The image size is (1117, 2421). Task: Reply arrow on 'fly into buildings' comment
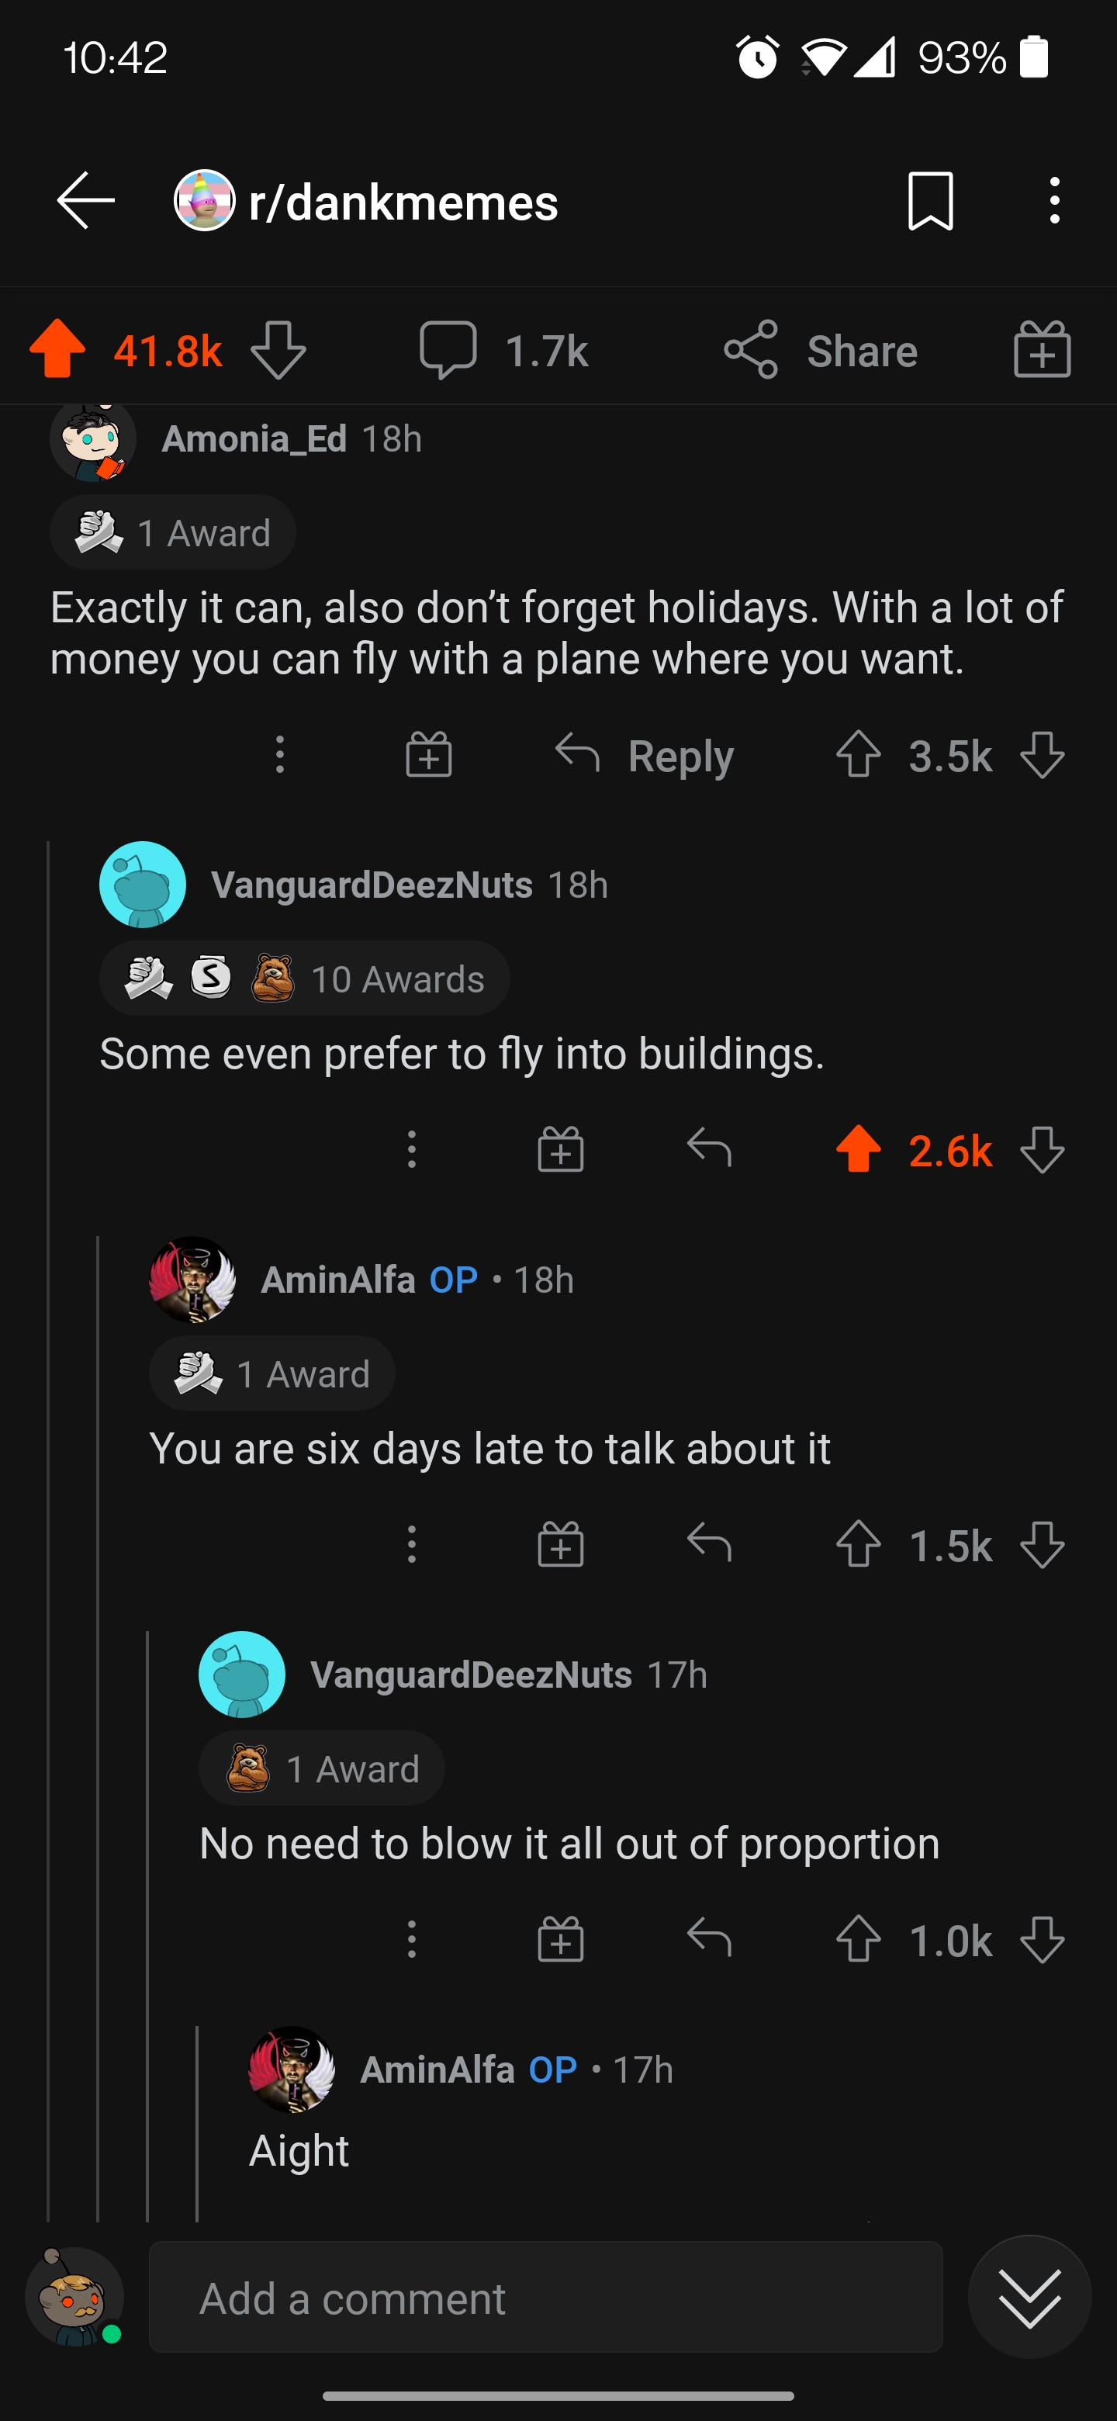[x=709, y=1149]
